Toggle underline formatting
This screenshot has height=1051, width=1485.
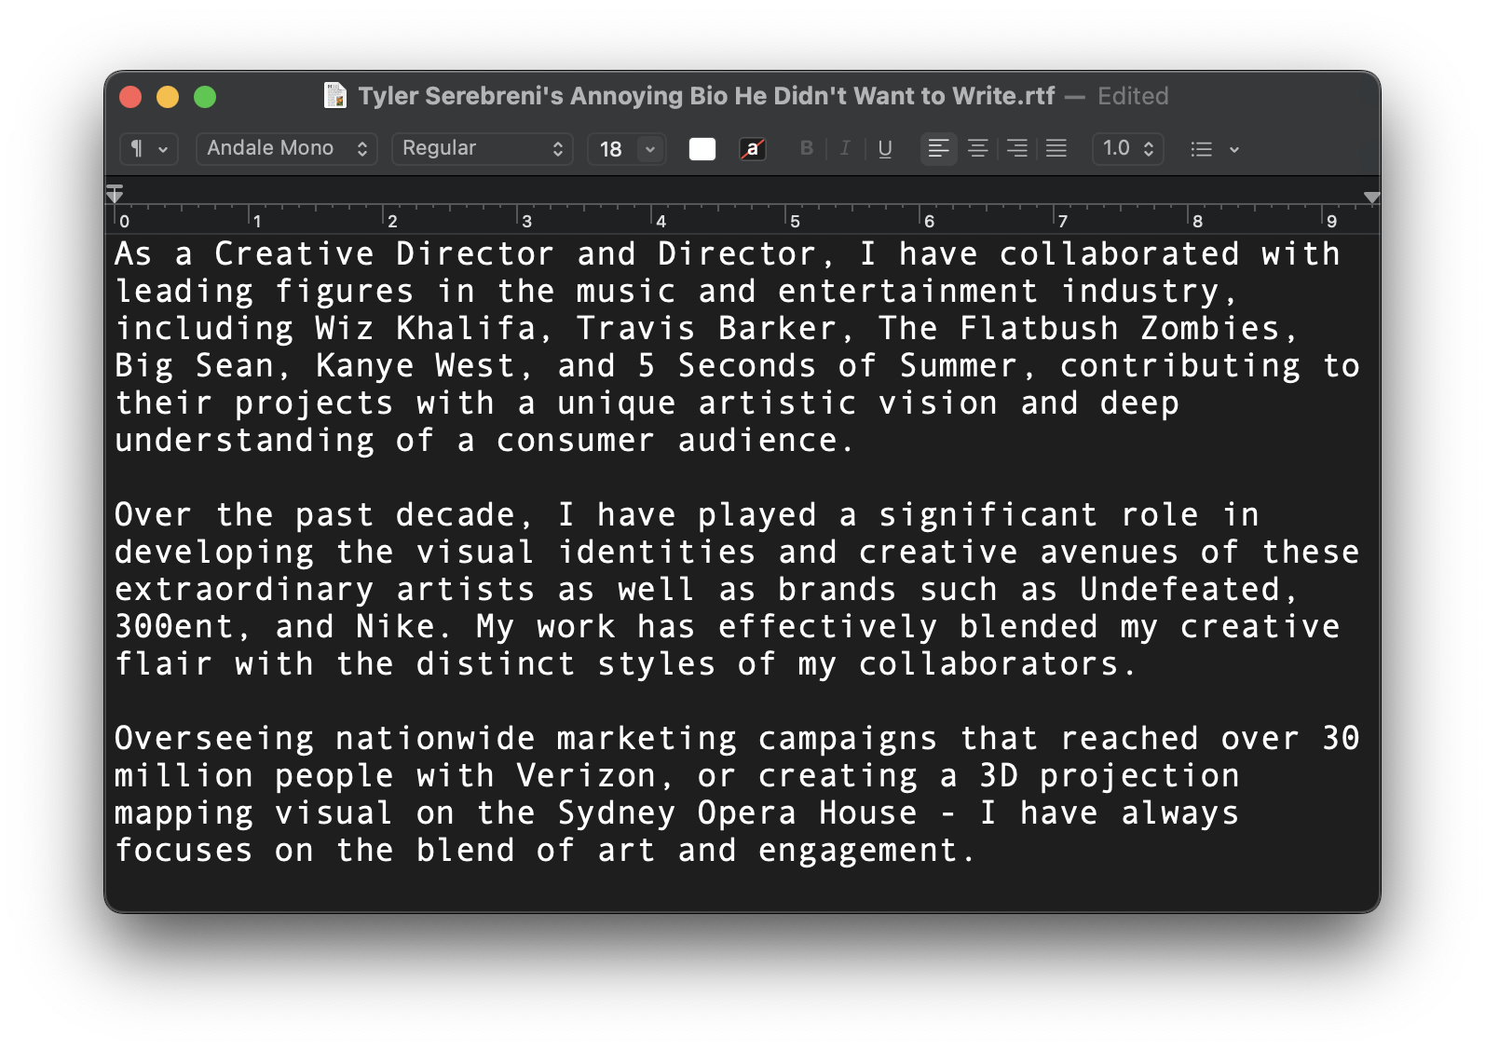coord(885,148)
